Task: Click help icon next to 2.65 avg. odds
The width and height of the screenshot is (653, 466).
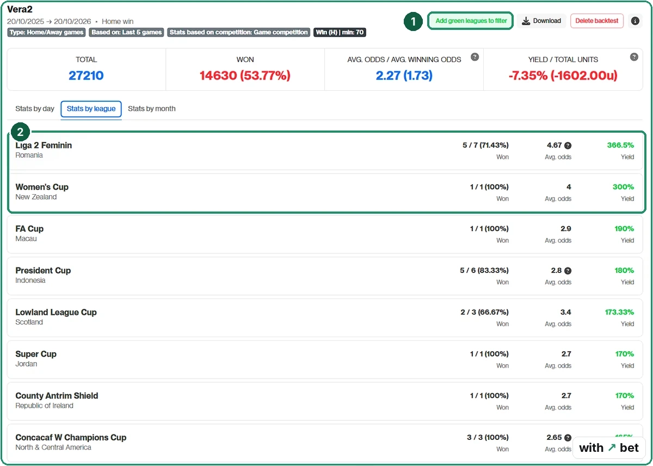Action: tap(568, 438)
